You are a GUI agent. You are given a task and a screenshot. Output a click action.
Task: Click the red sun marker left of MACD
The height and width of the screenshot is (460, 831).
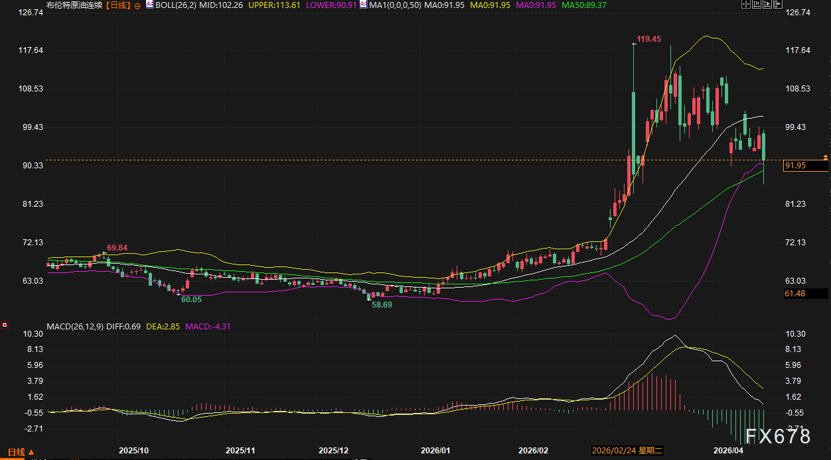[4, 325]
